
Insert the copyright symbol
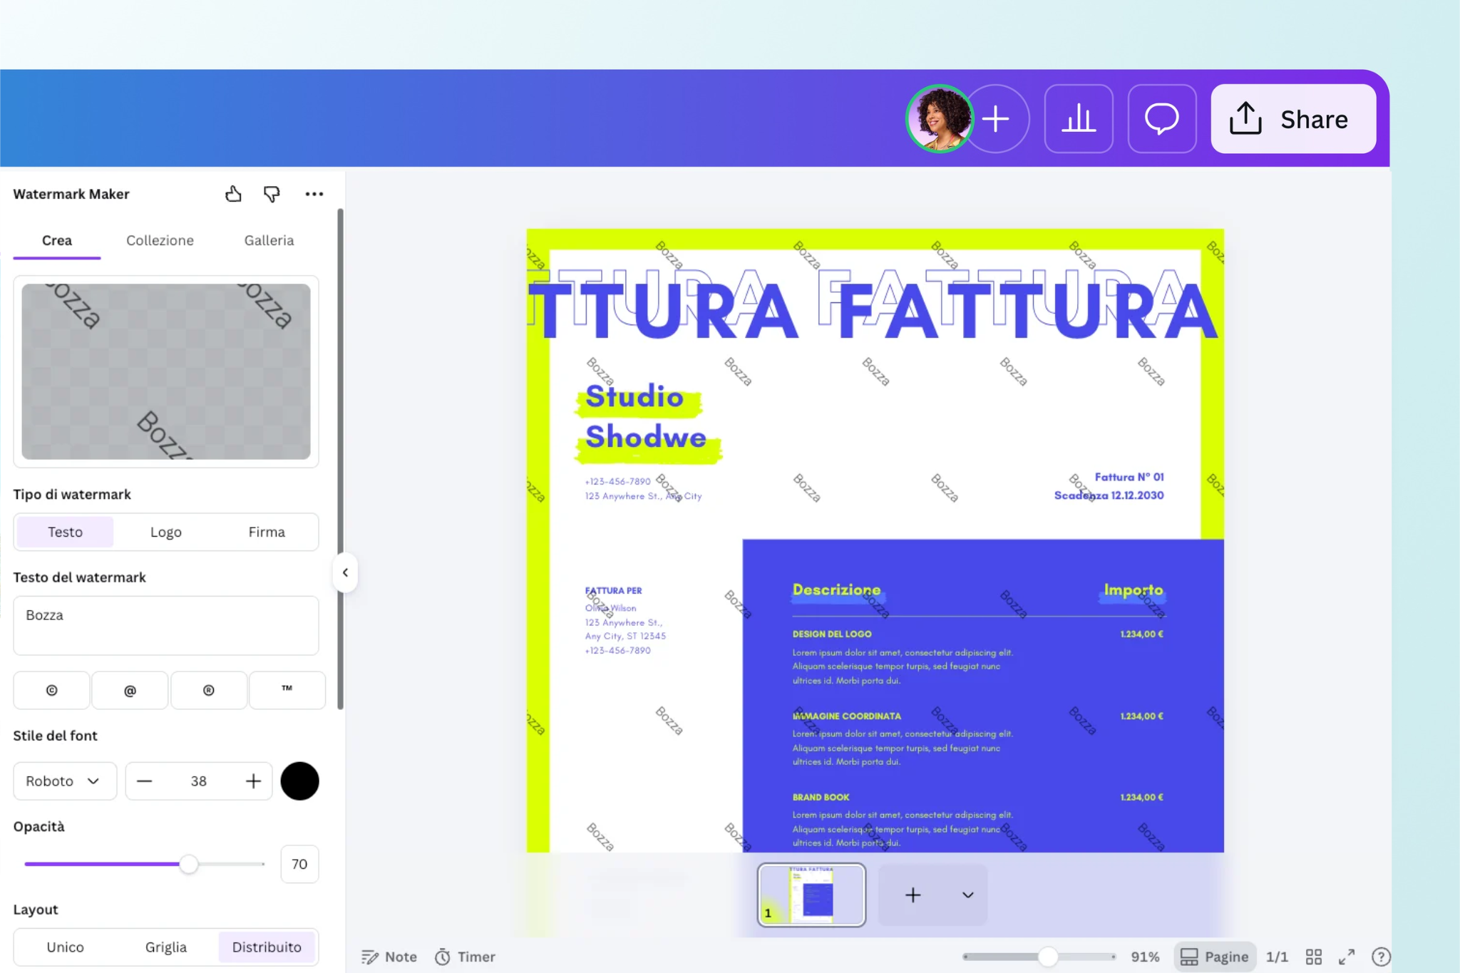coord(51,690)
